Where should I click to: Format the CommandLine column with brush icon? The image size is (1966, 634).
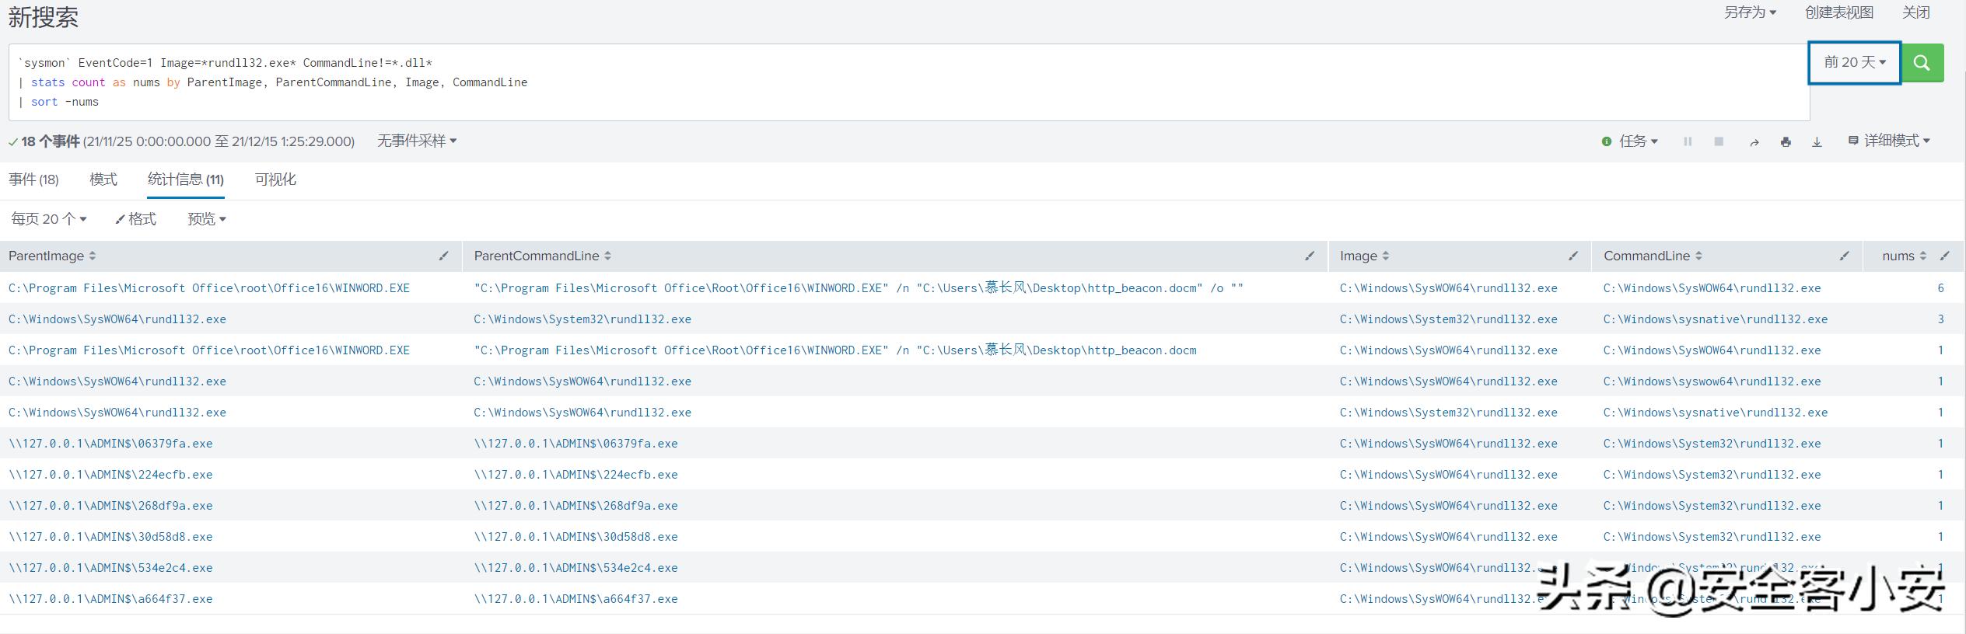[x=1844, y=256]
